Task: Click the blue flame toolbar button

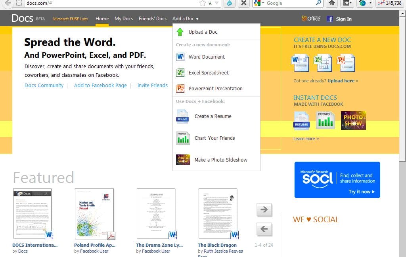Action: pos(230,3)
